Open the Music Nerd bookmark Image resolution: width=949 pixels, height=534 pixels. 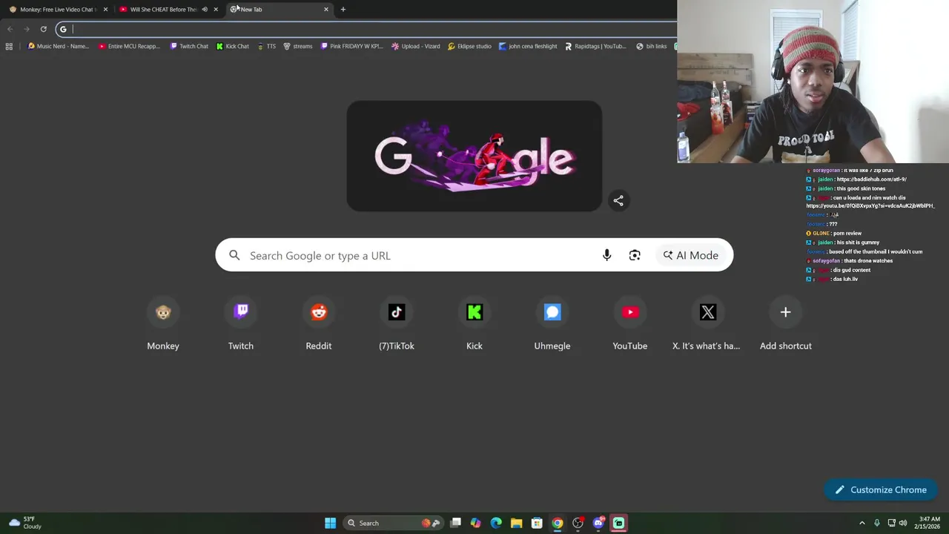point(58,46)
